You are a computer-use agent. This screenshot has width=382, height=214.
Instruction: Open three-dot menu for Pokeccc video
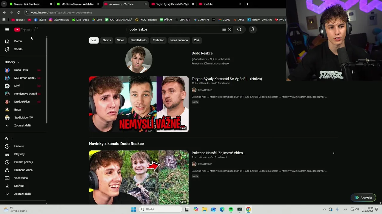(334, 152)
